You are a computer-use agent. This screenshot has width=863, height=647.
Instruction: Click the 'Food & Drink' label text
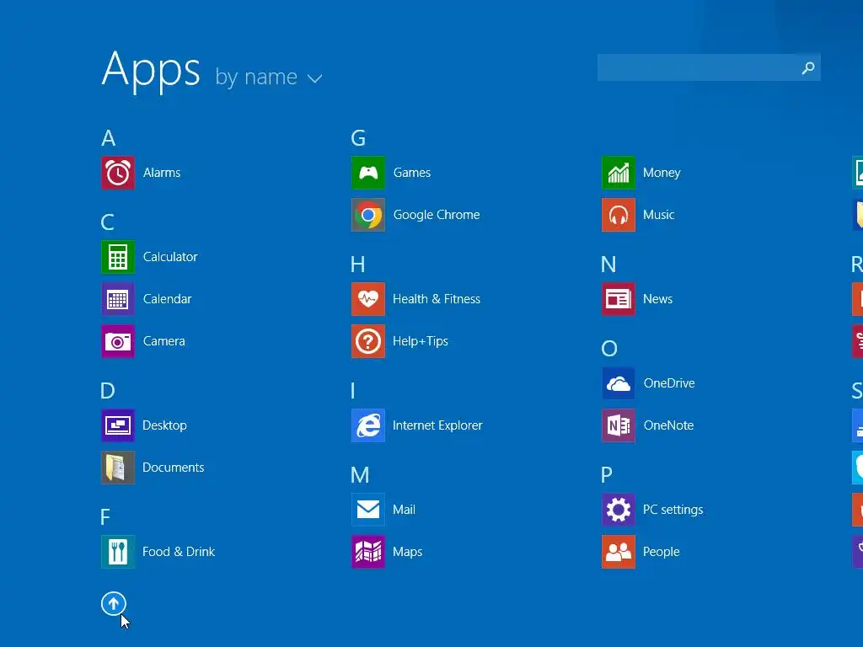point(179,552)
